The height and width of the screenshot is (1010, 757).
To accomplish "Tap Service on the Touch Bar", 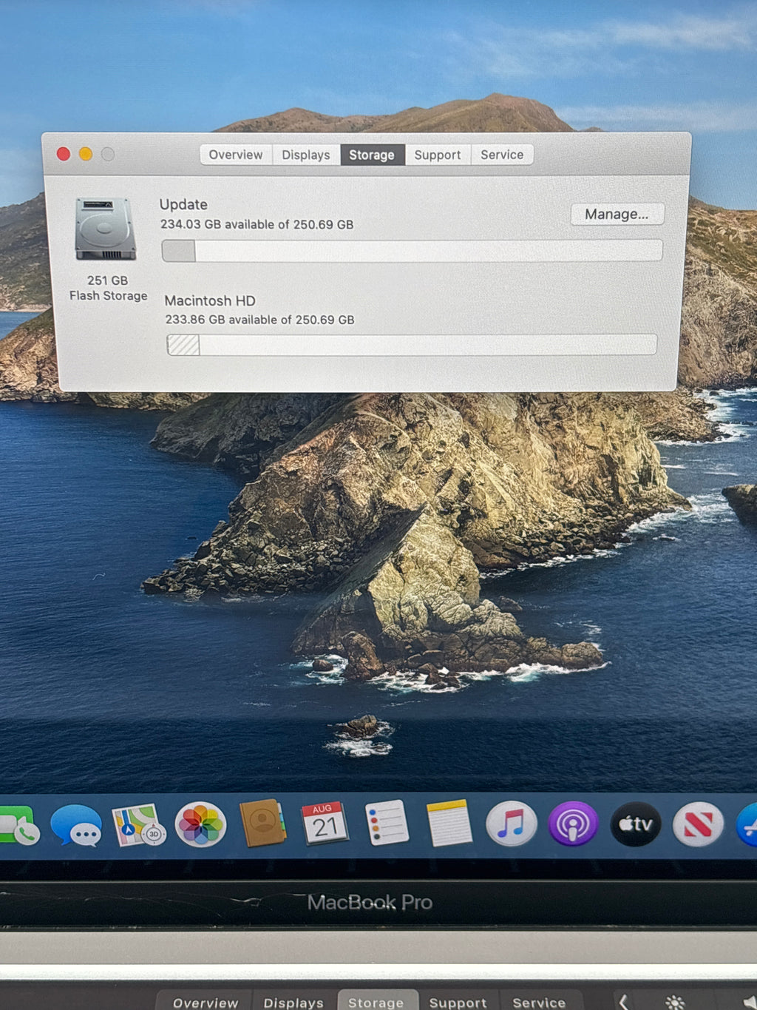I will pyautogui.click(x=539, y=1002).
